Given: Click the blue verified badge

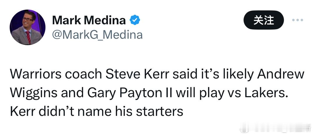Looking at the screenshot, I should pos(135,20).
